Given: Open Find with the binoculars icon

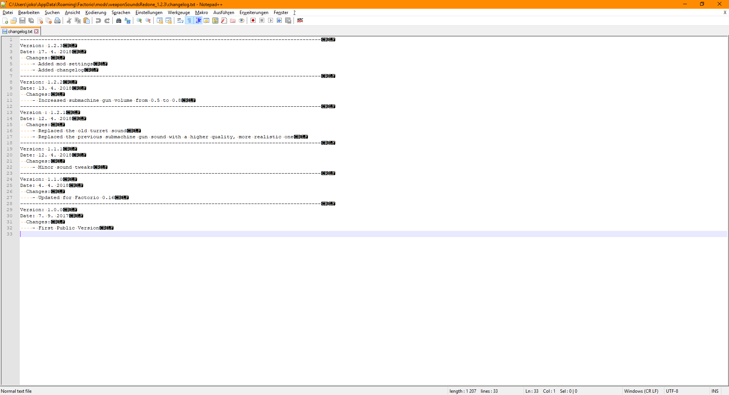Looking at the screenshot, I should tap(119, 21).
